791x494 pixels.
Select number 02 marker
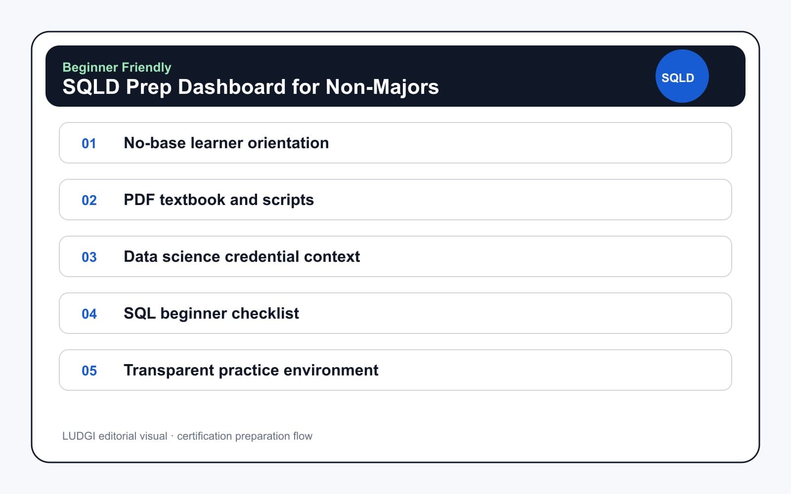pyautogui.click(x=89, y=200)
